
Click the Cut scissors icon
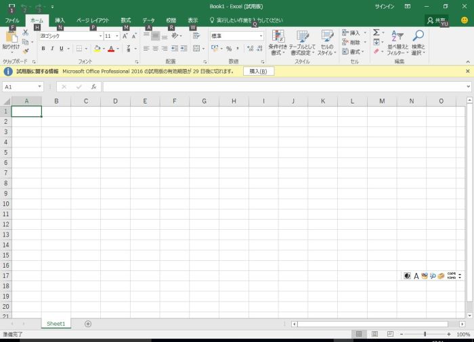[26, 32]
